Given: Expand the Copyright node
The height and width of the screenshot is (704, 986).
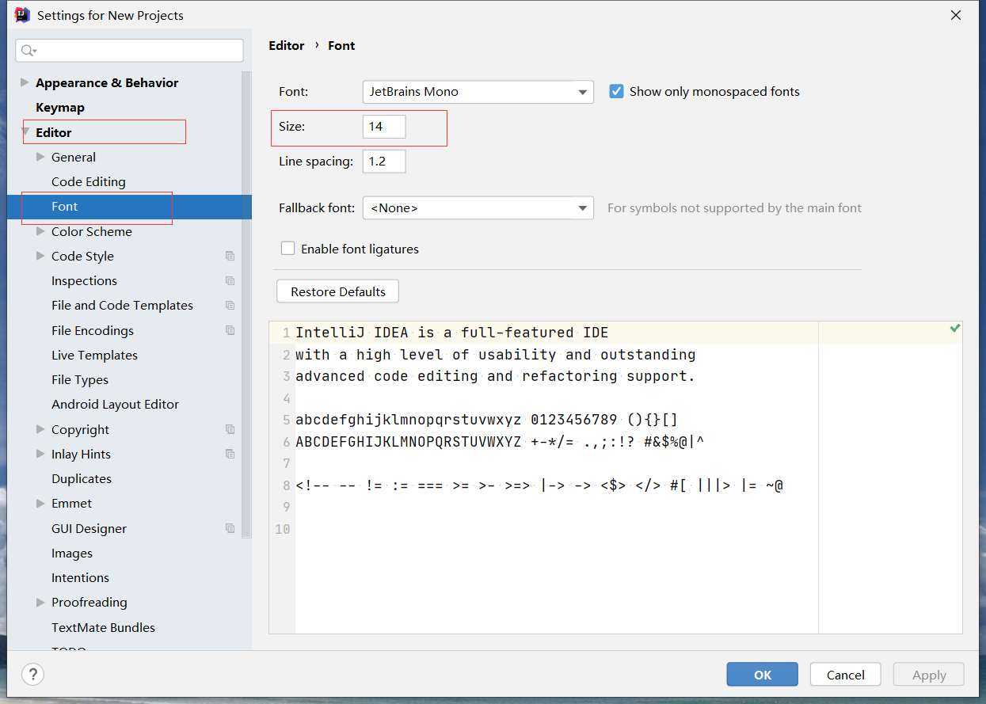Looking at the screenshot, I should tap(40, 429).
